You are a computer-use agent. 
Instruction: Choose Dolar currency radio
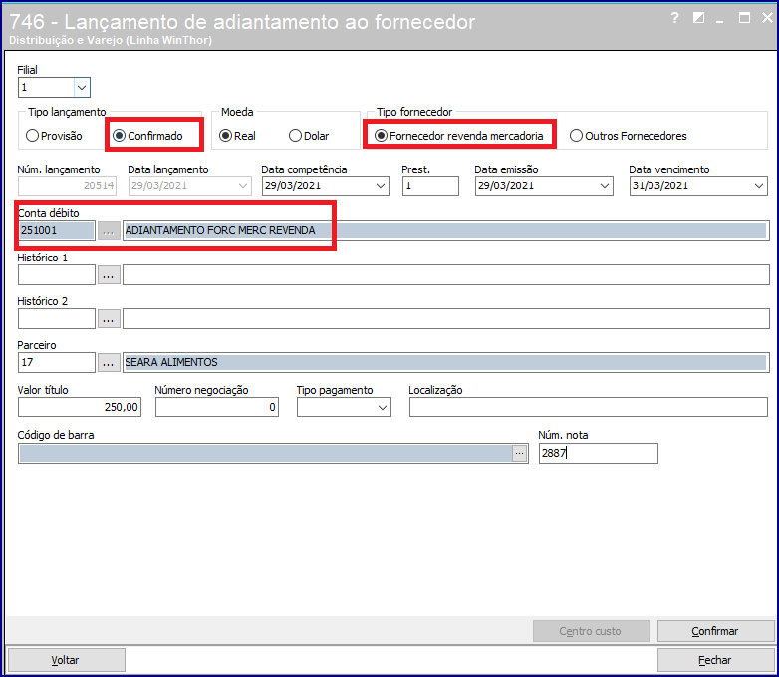[309, 136]
